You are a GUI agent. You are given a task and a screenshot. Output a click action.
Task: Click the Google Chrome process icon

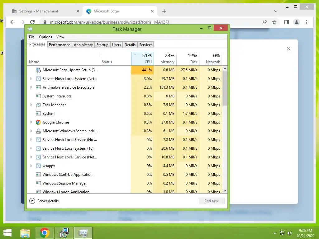click(38, 122)
